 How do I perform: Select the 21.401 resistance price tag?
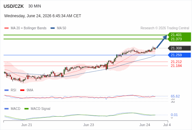pyautogui.click(x=176, y=35)
